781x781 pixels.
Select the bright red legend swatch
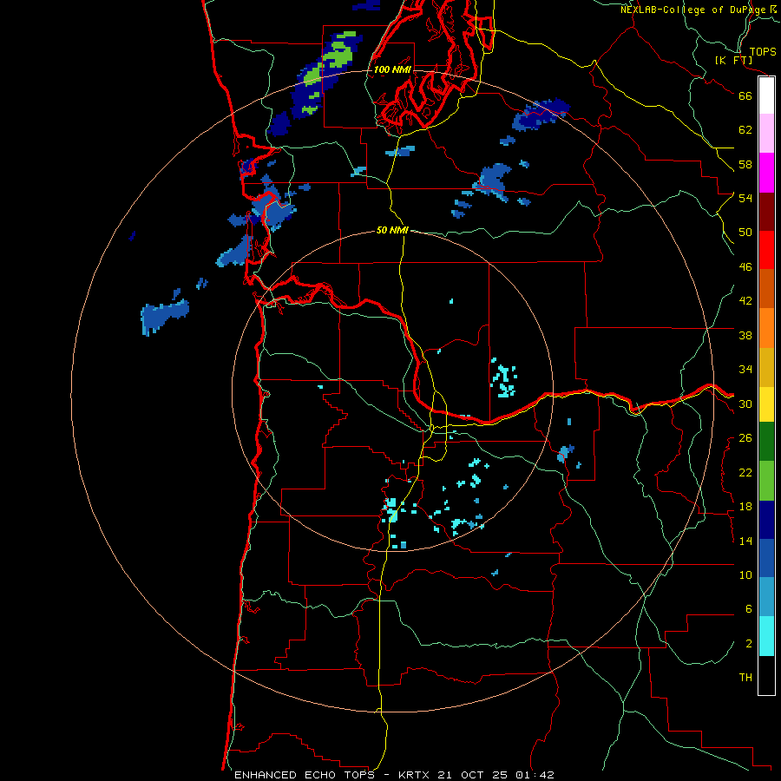click(x=766, y=250)
